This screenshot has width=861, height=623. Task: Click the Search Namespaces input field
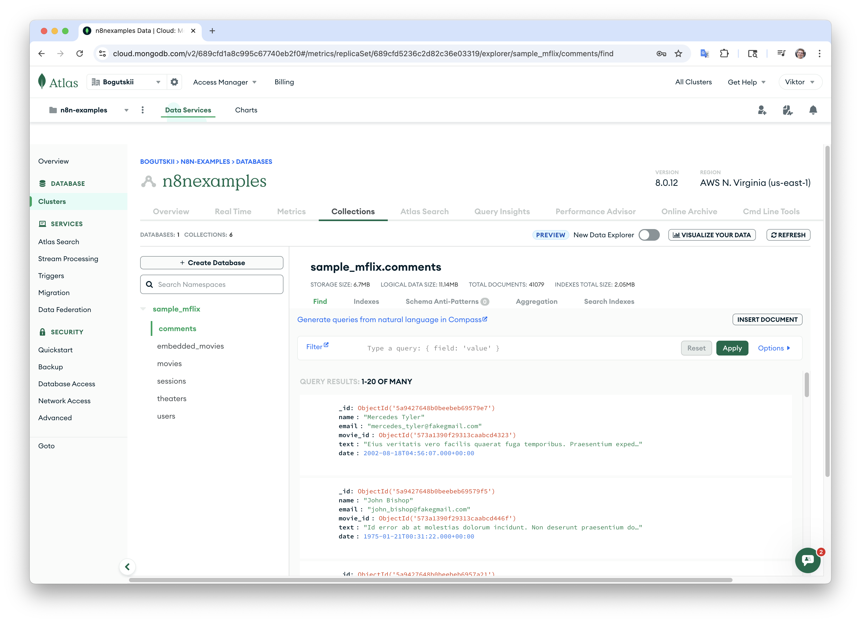point(212,284)
